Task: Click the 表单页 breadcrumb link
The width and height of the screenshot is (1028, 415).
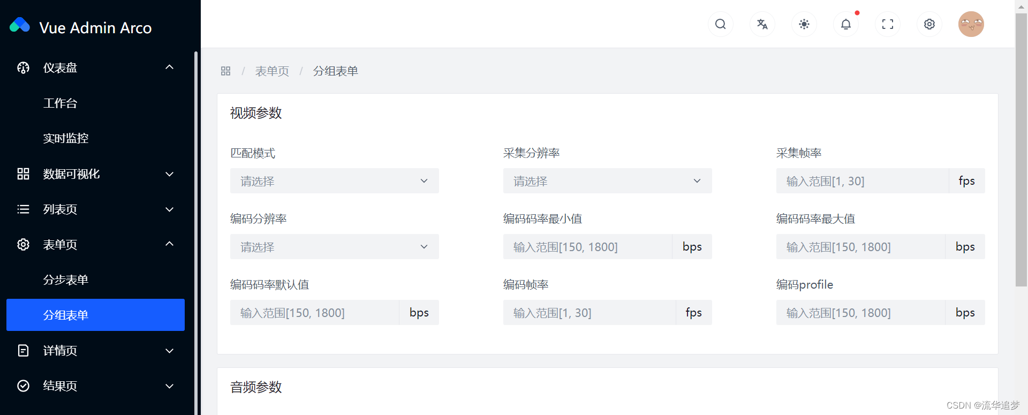Action: [x=272, y=71]
